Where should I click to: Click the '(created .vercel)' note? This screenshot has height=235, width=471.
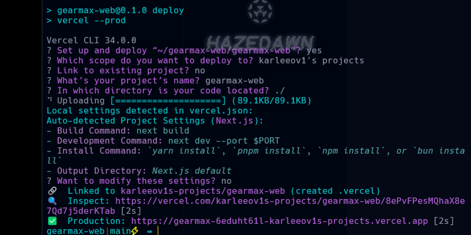point(335,191)
